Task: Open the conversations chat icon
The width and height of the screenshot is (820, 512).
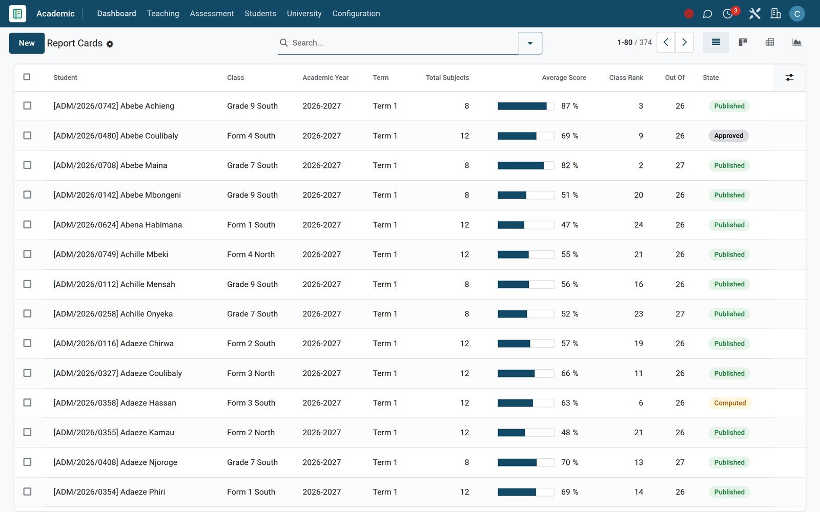Action: (707, 14)
